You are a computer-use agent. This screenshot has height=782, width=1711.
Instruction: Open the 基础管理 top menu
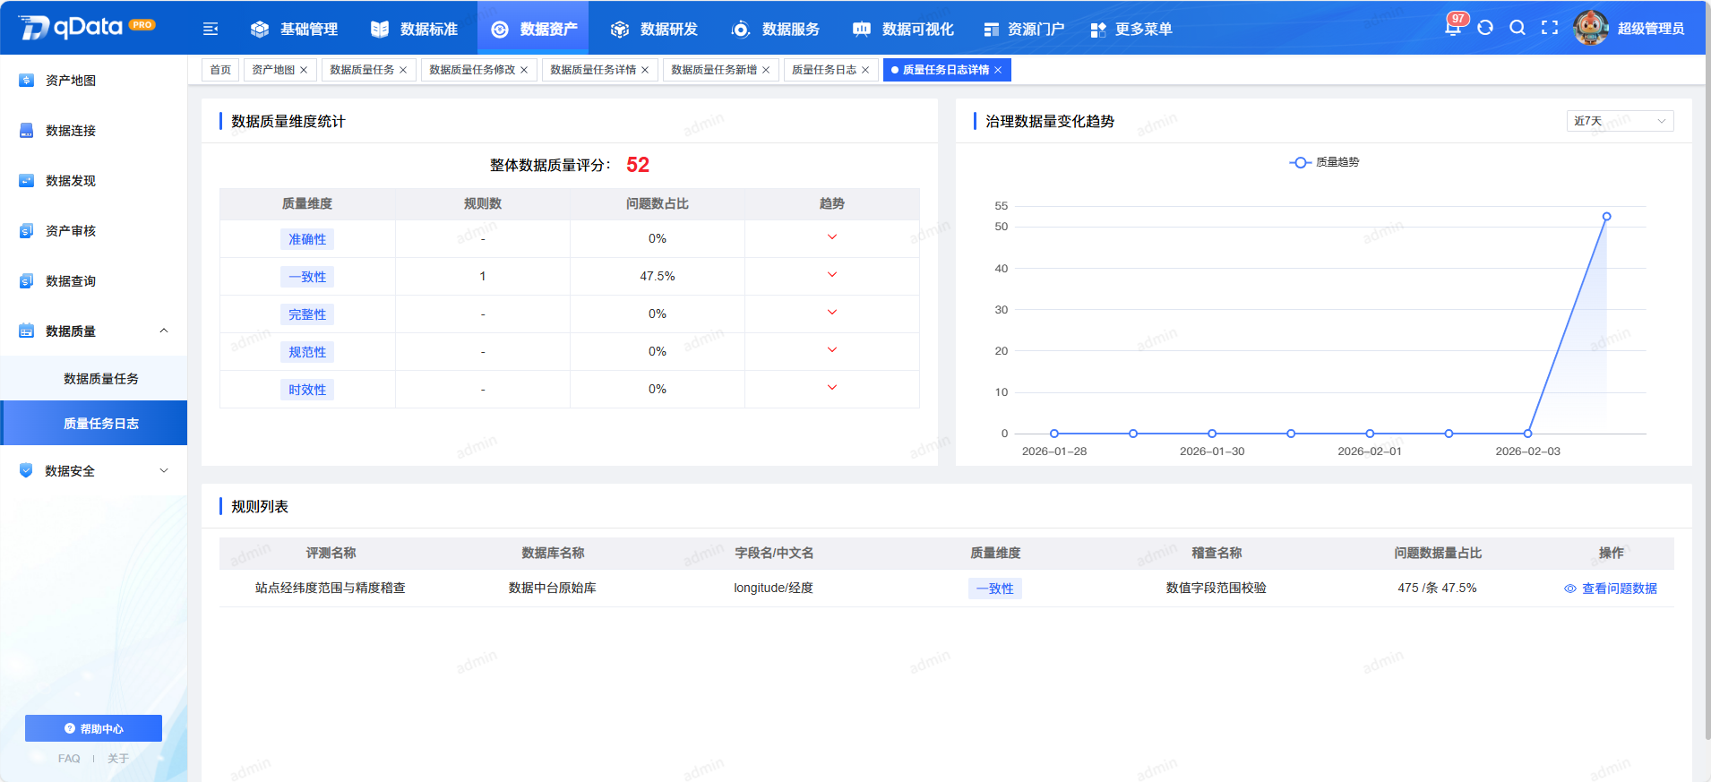coord(294,29)
